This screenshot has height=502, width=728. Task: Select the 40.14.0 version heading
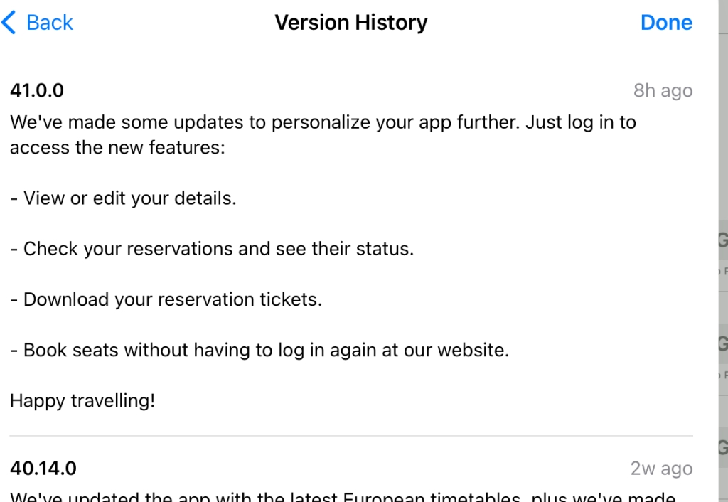[43, 468]
